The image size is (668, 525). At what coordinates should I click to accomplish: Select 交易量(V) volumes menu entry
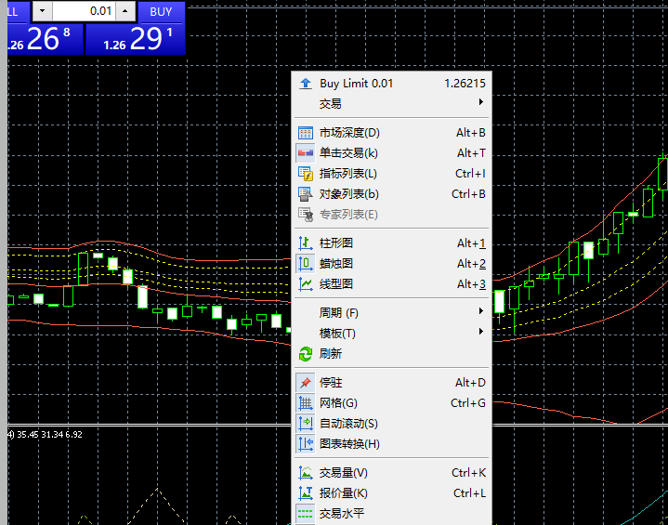344,473
